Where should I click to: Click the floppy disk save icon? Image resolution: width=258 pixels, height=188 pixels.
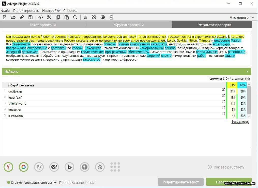[31, 17]
